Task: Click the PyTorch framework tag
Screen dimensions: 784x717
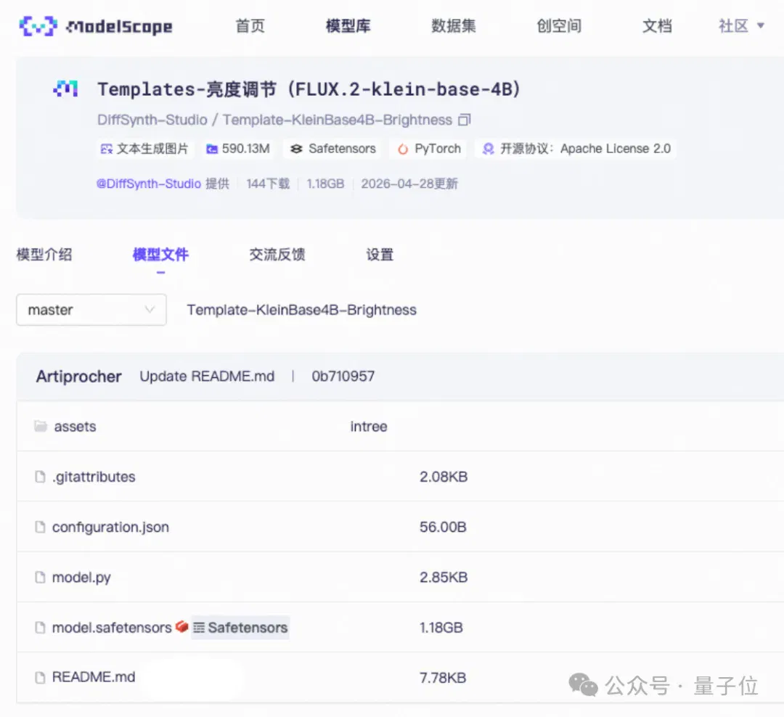Action: 429,149
